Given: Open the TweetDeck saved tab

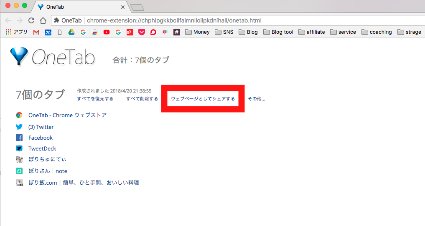Looking at the screenshot, I should coord(42,148).
